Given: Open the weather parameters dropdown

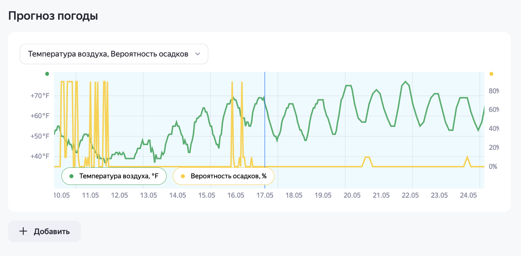Looking at the screenshot, I should click(114, 54).
